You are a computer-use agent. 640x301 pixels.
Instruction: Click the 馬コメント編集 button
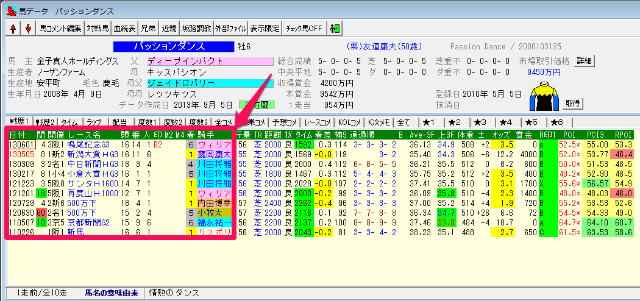point(60,28)
